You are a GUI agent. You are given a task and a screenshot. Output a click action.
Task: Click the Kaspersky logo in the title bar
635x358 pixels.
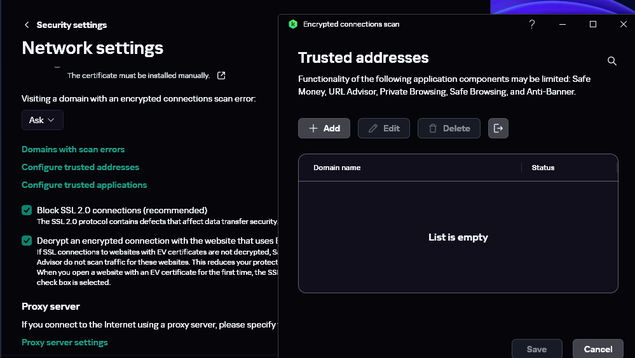click(293, 24)
